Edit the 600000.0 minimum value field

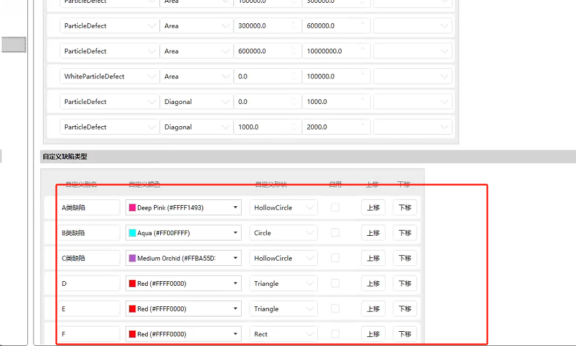coord(262,51)
